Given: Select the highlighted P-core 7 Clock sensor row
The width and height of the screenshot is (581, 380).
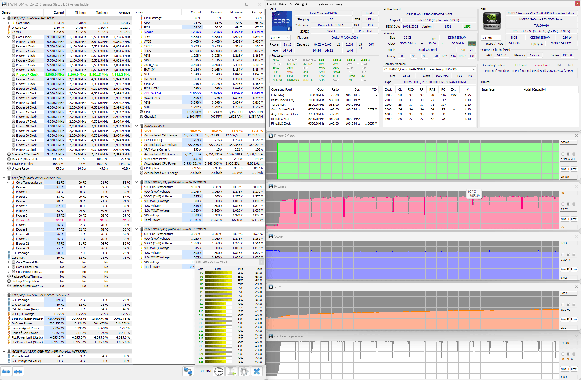Looking at the screenshot, I should tap(66, 75).
